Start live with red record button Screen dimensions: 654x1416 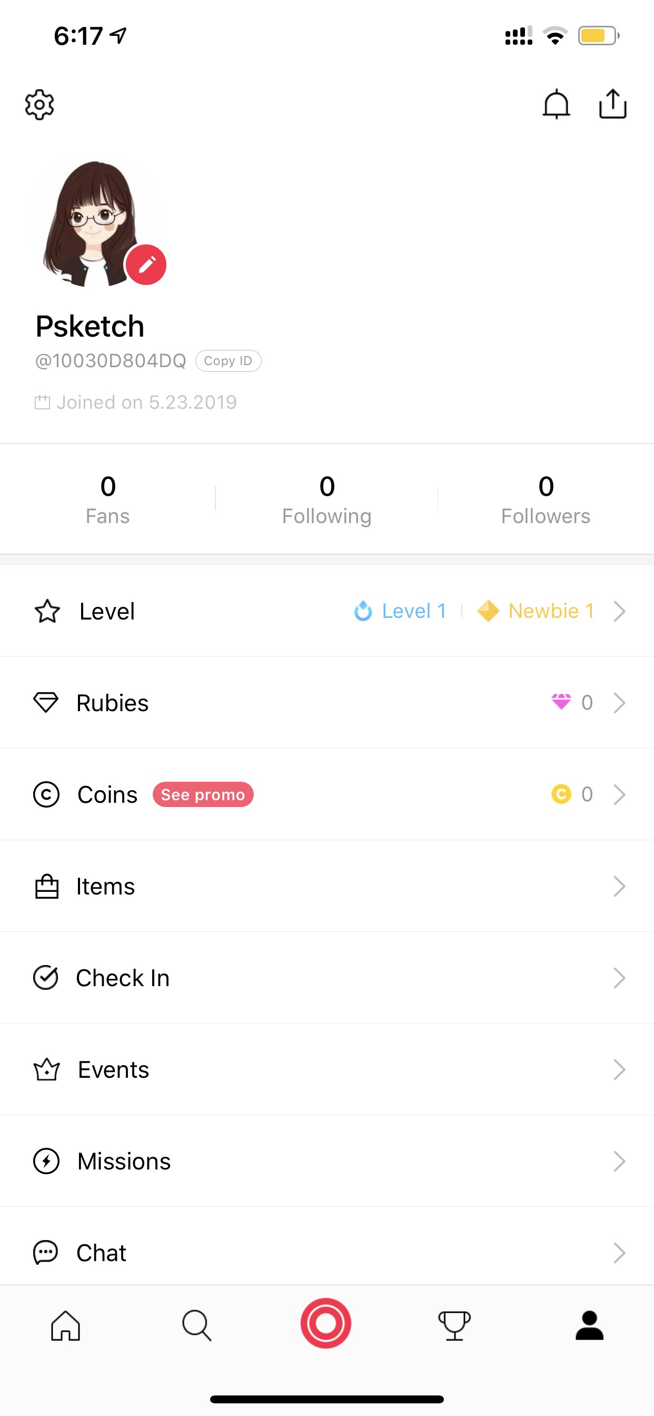click(326, 1323)
